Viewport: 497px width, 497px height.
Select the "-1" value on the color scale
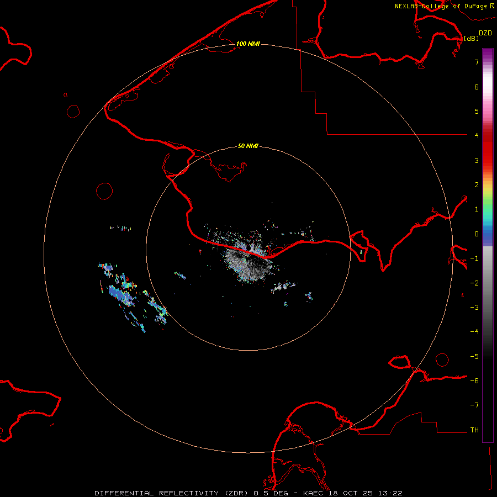pyautogui.click(x=474, y=258)
